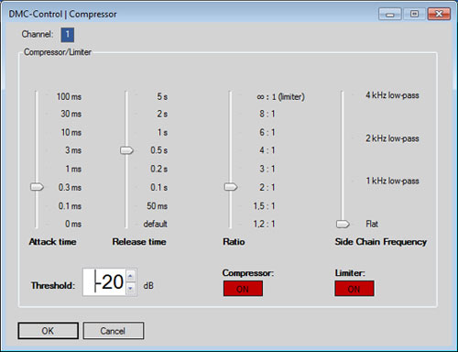Click the OK button
Screen dimensions: 458x352
tap(48, 331)
